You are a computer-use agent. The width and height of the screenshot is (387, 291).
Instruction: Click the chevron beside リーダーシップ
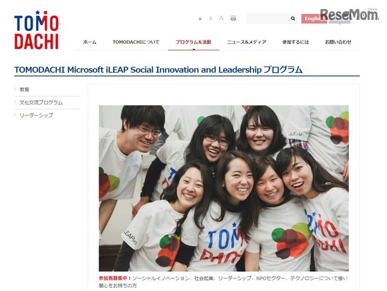tap(15, 115)
